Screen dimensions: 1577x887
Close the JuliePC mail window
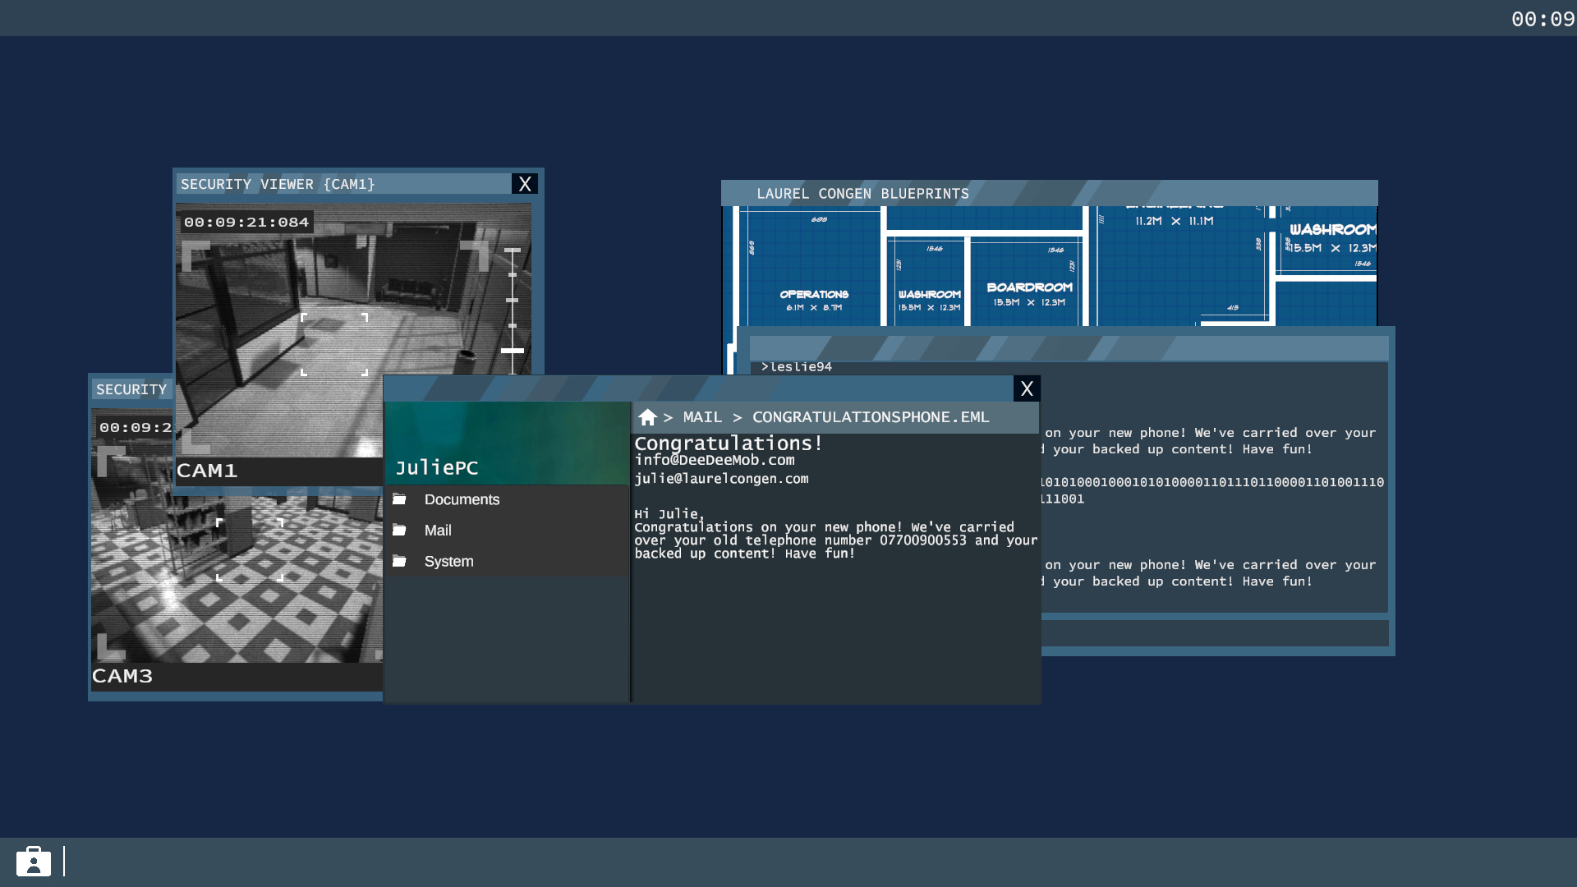tap(1027, 388)
